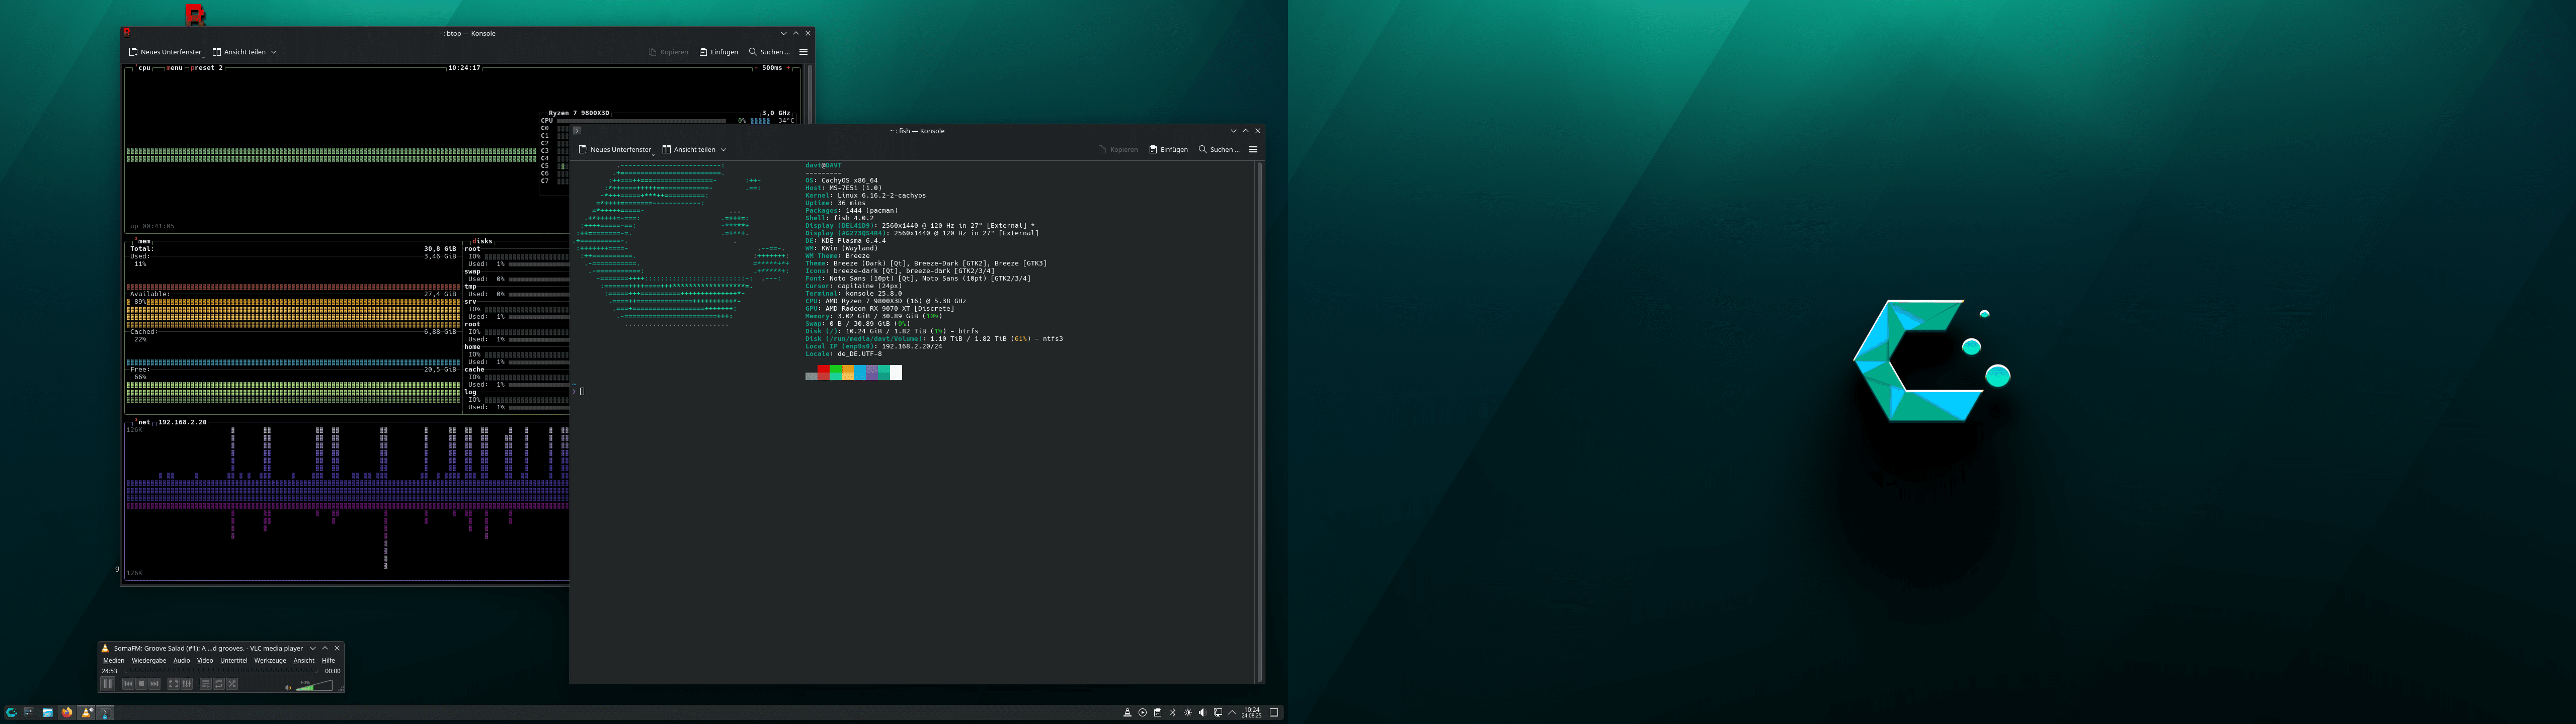
Task: Adjust VLC volume slider at 60%
Action: (313, 688)
